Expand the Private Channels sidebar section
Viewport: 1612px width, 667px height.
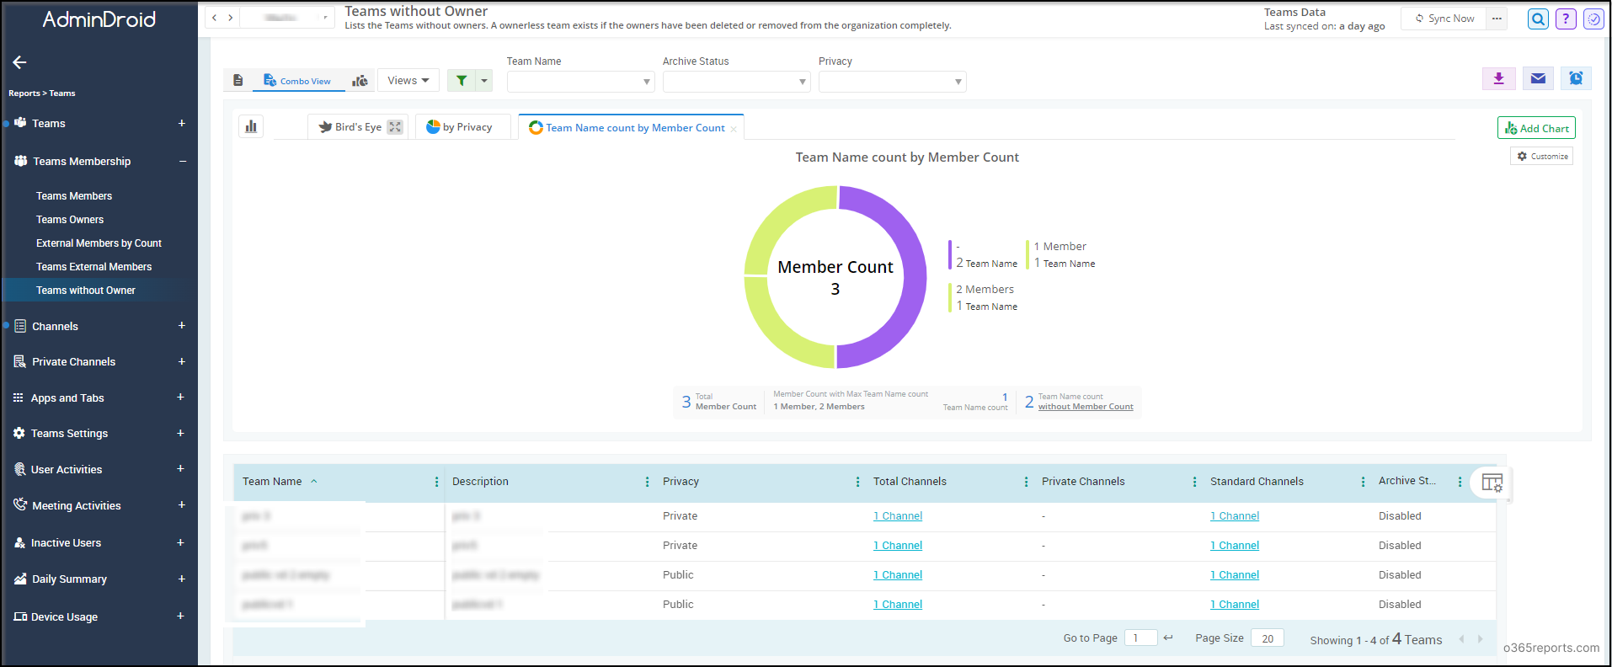[x=182, y=361]
